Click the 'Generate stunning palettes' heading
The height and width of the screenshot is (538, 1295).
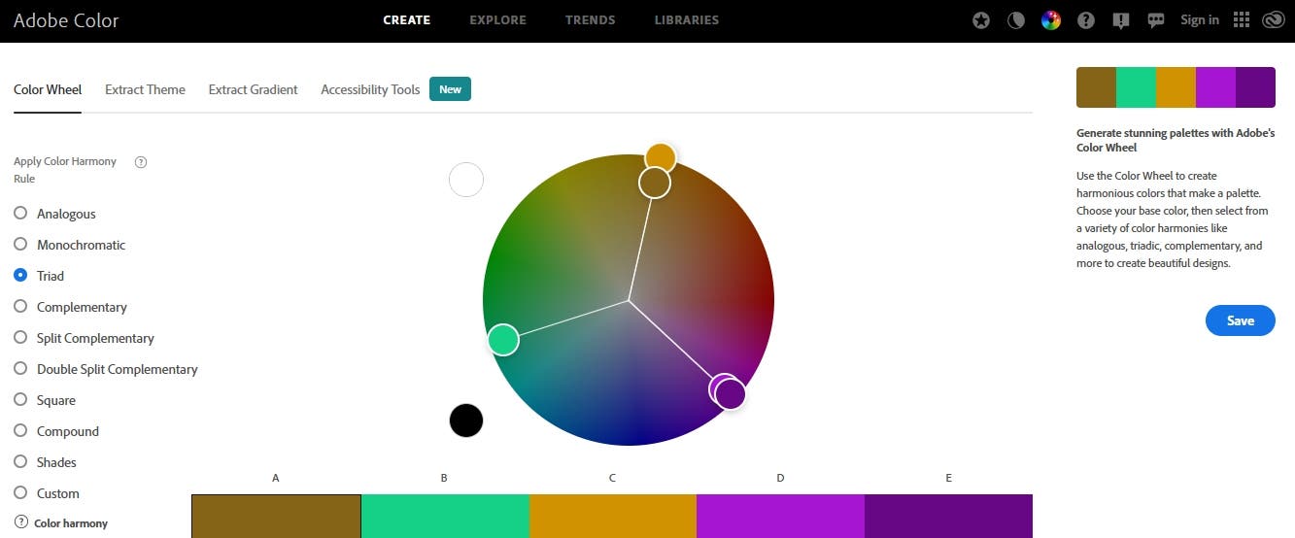click(1176, 141)
